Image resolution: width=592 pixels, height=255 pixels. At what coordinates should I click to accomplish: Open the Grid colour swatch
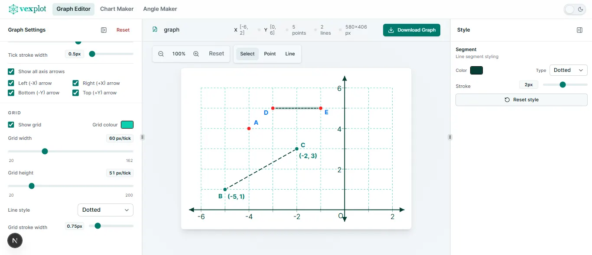(127, 125)
